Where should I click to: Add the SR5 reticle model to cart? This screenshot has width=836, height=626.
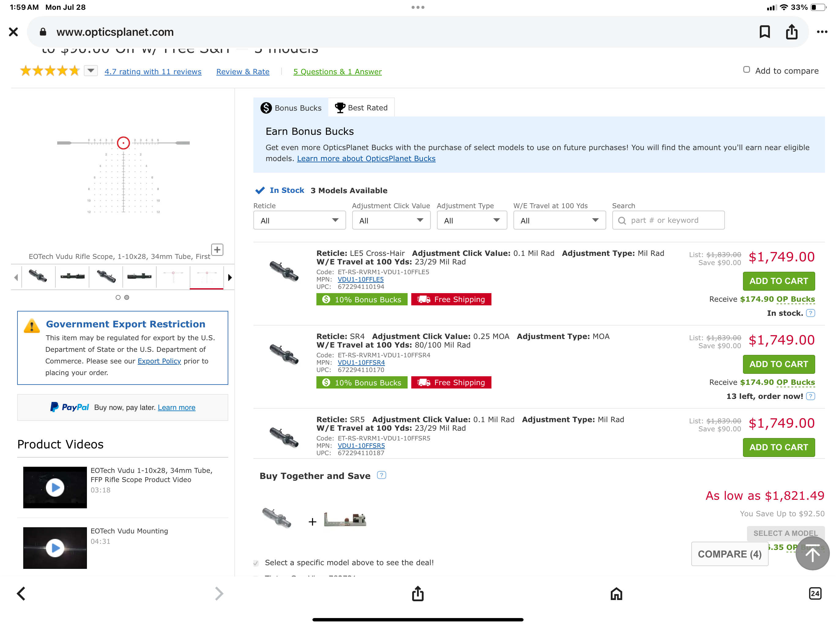click(x=778, y=447)
